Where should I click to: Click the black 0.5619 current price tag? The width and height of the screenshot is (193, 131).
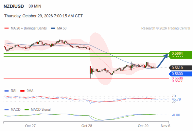tap(180, 68)
